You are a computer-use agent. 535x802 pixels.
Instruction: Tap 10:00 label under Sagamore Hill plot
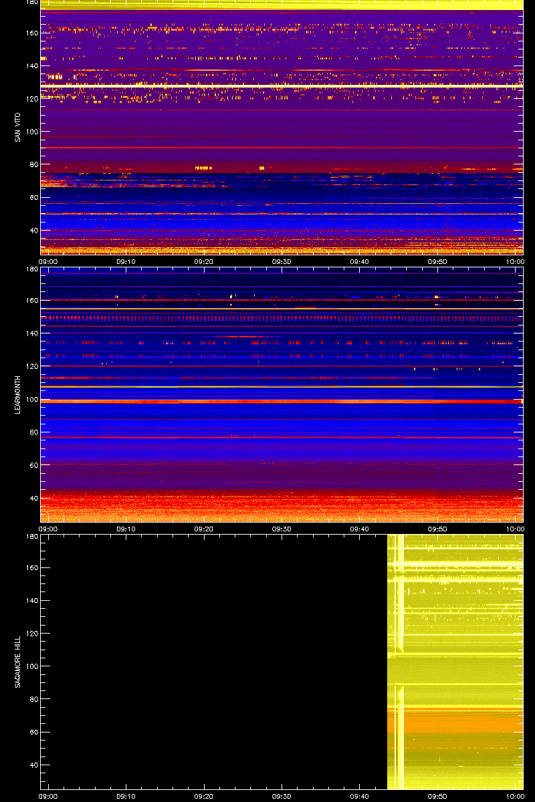pos(515,797)
